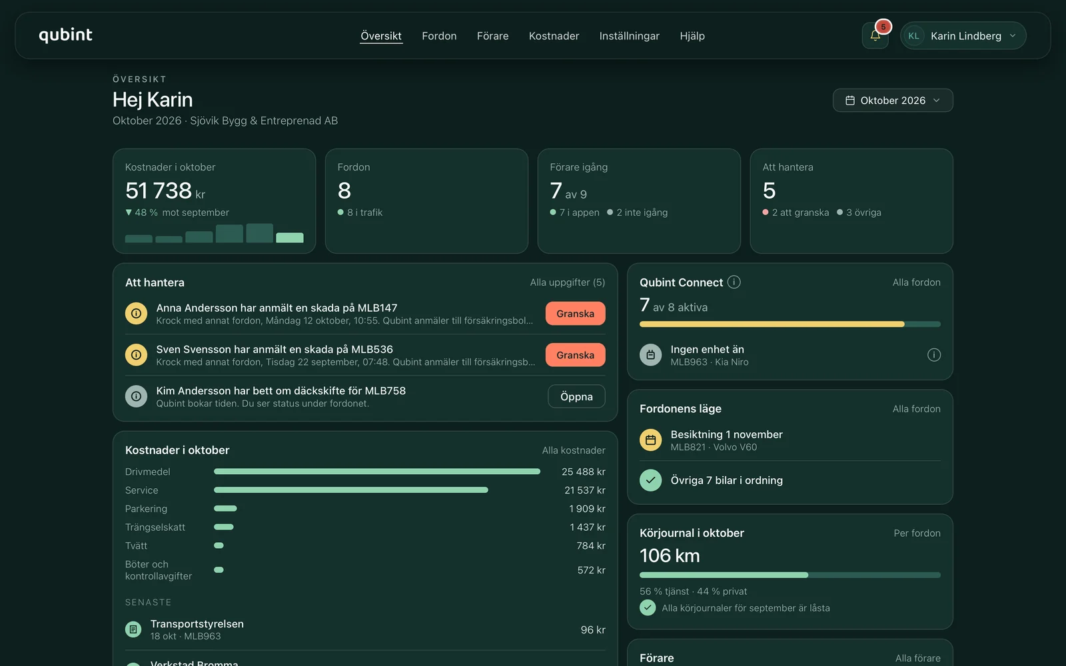Image resolution: width=1066 pixels, height=666 pixels.
Task: Click the device icon beside Ingen enhet än
Action: (651, 355)
